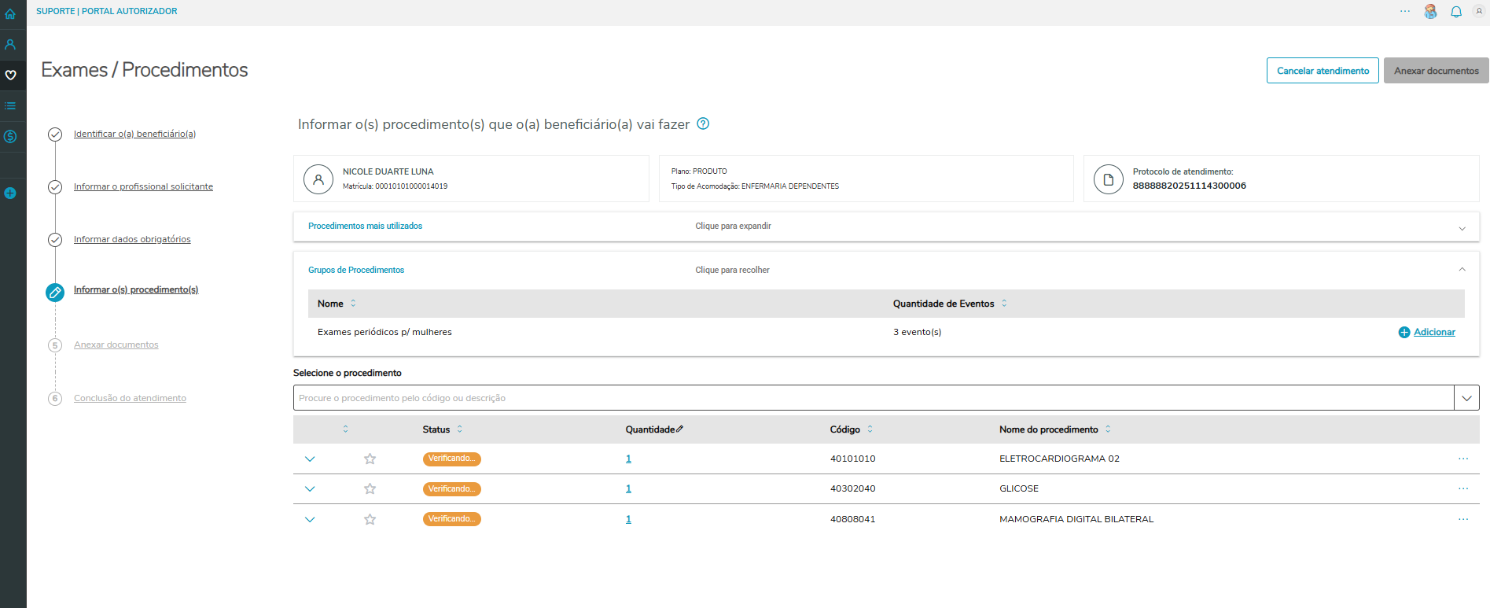Expand the Procedimentos mais utilizados panel
The image size is (1490, 608).
pos(1462,228)
